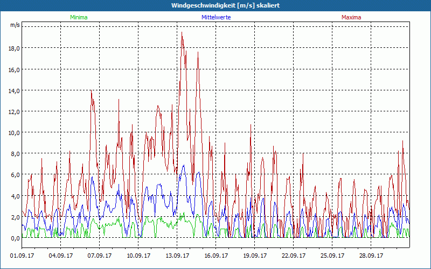Click the 13.09.17 date label
Screen dimensions: 431x269
click(177, 256)
